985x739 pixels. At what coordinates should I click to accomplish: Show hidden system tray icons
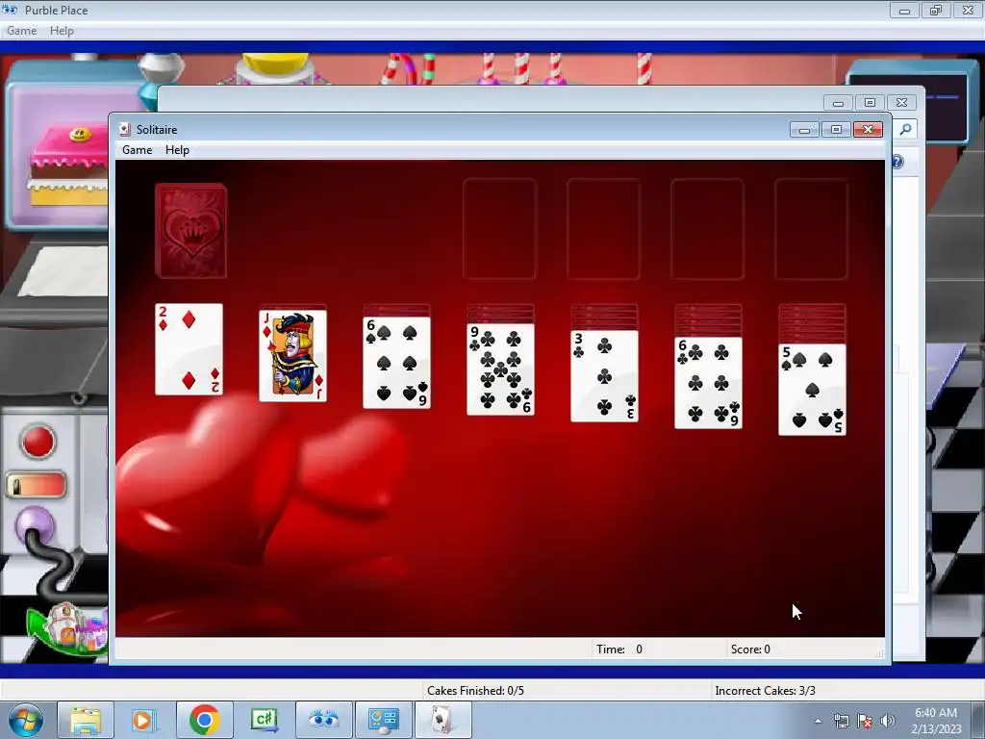pyautogui.click(x=818, y=721)
